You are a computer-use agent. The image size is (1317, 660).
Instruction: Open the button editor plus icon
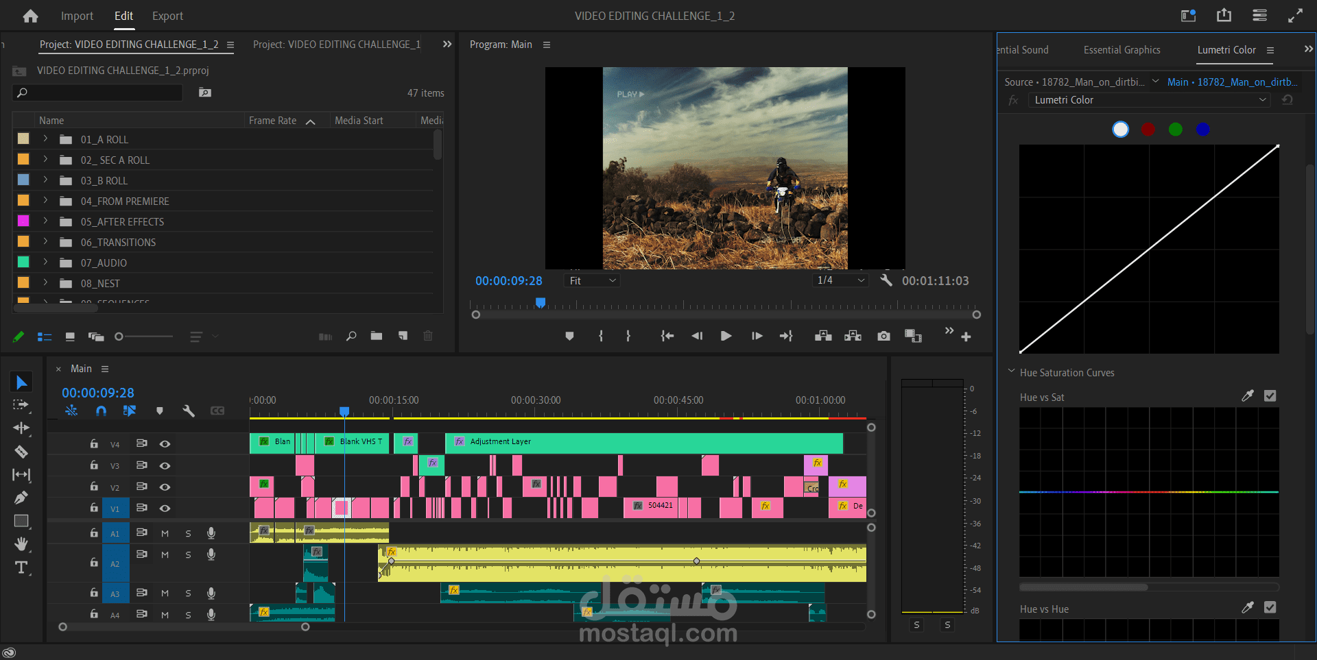coord(966,337)
